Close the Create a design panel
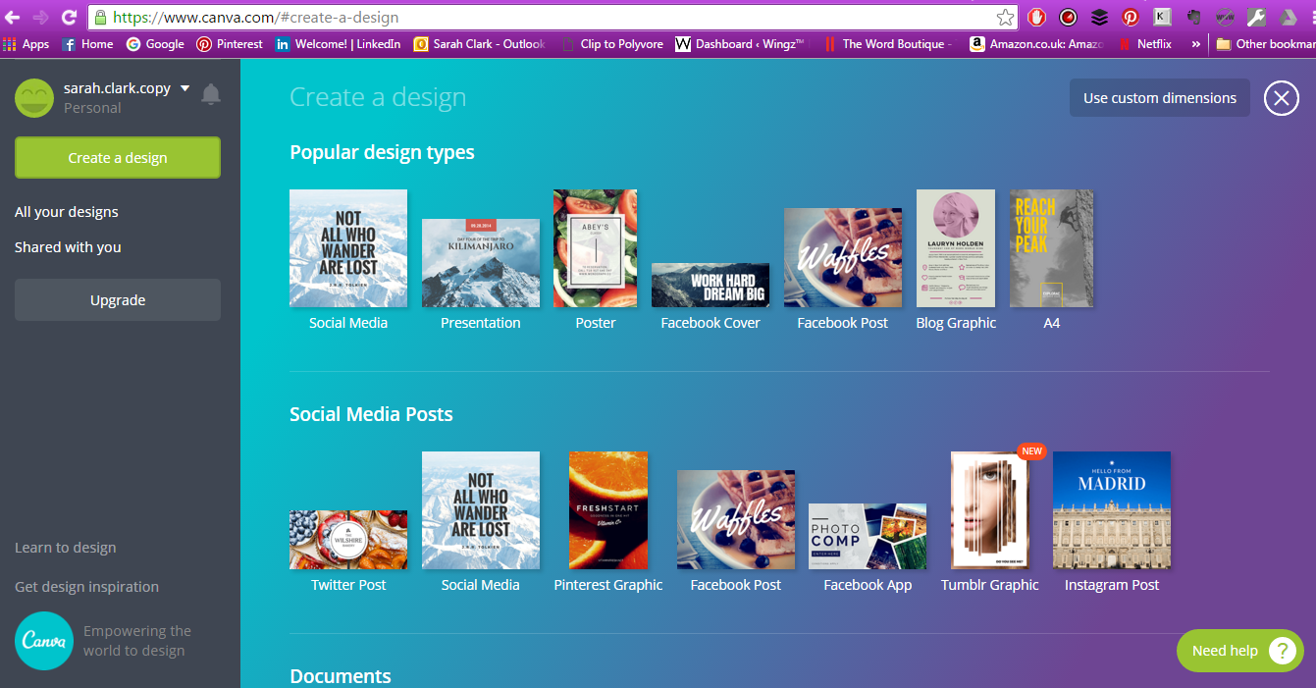The image size is (1316, 688). 1281,98
